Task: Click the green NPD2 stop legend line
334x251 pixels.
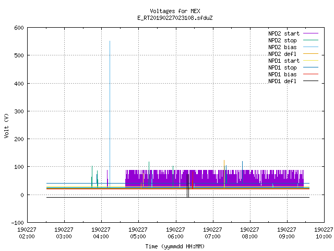Action: coord(311,40)
